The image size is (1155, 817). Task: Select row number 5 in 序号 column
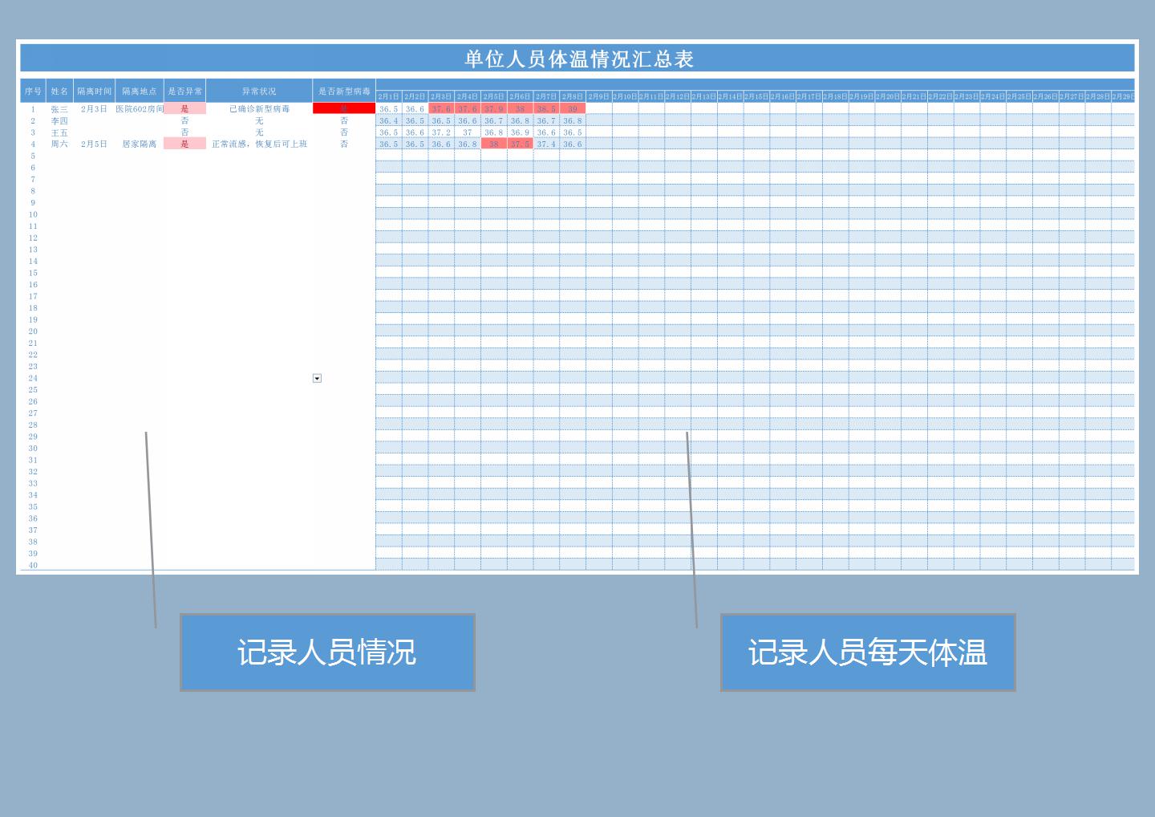(33, 156)
